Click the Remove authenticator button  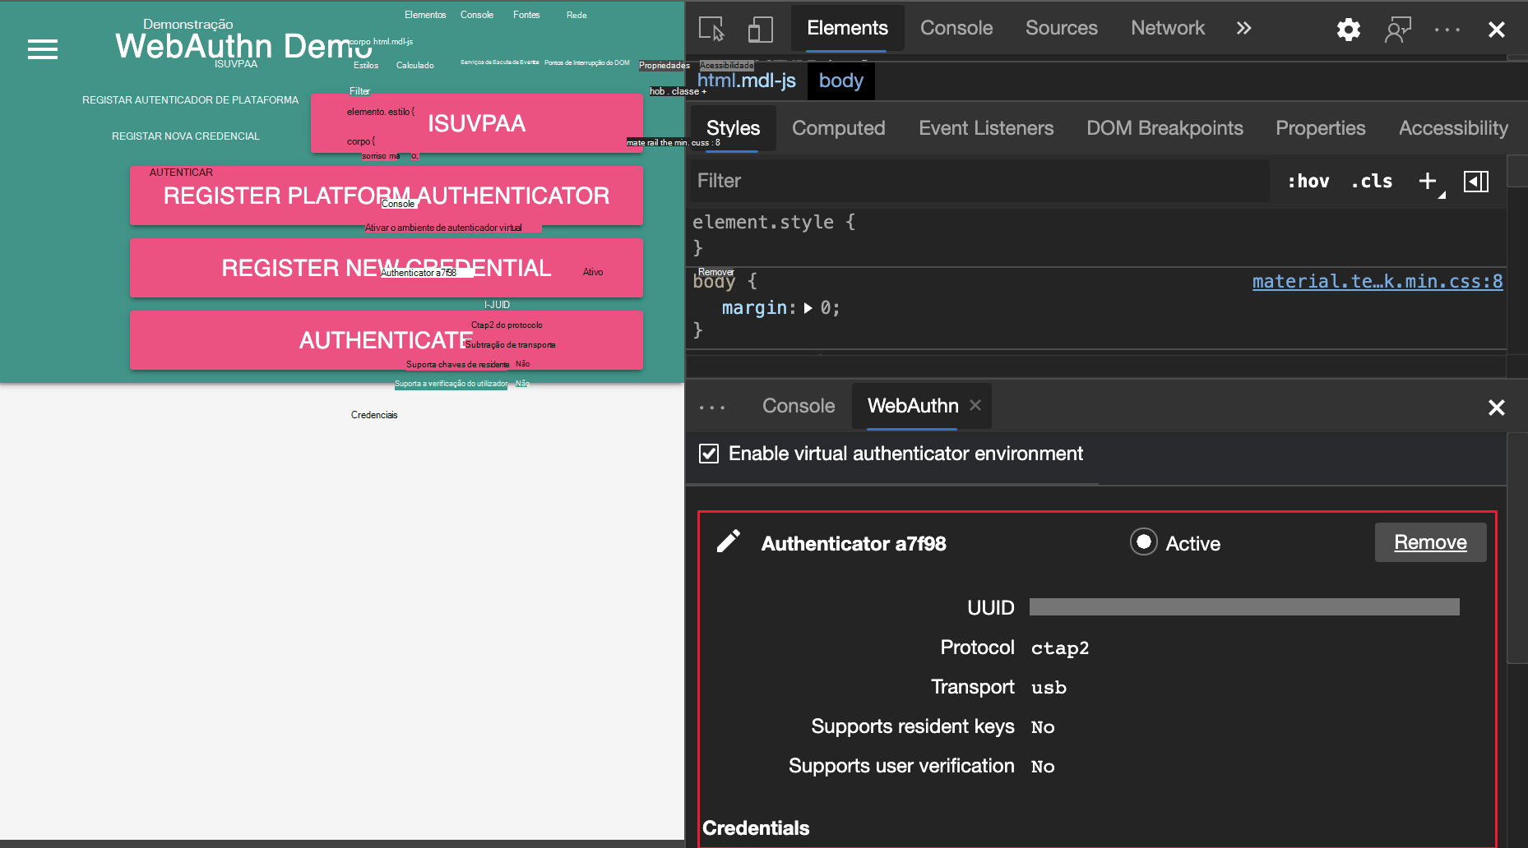point(1430,542)
